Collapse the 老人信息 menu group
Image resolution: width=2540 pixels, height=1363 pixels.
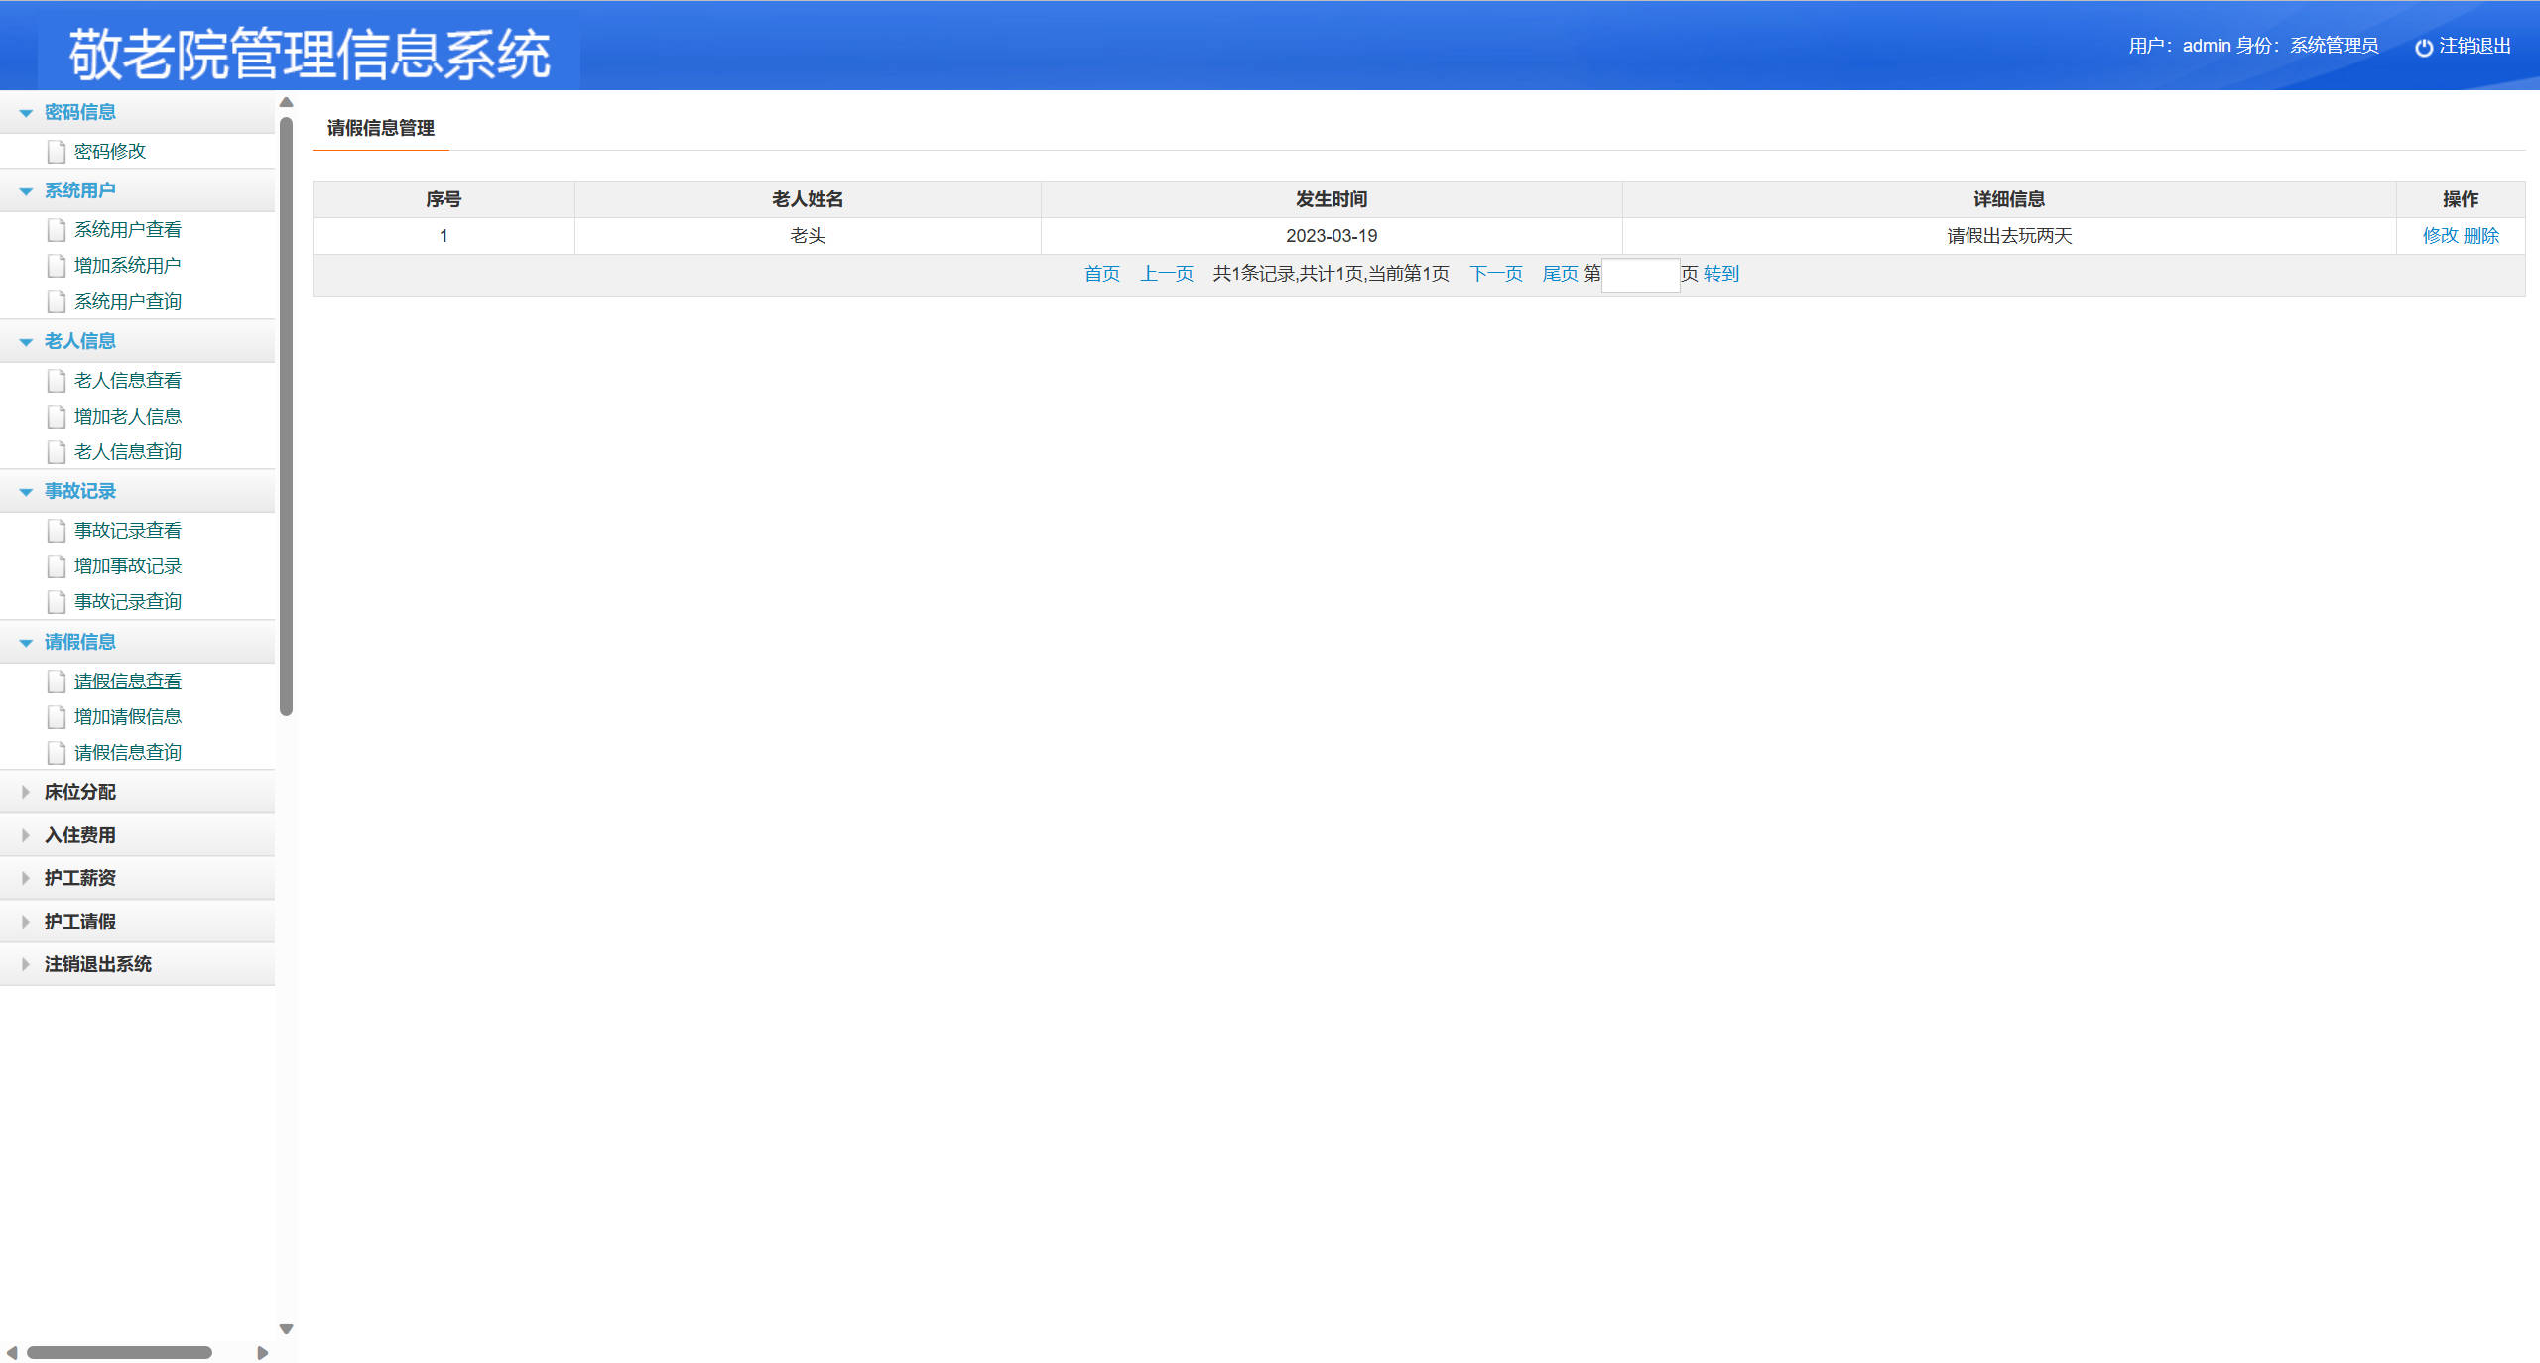[79, 341]
